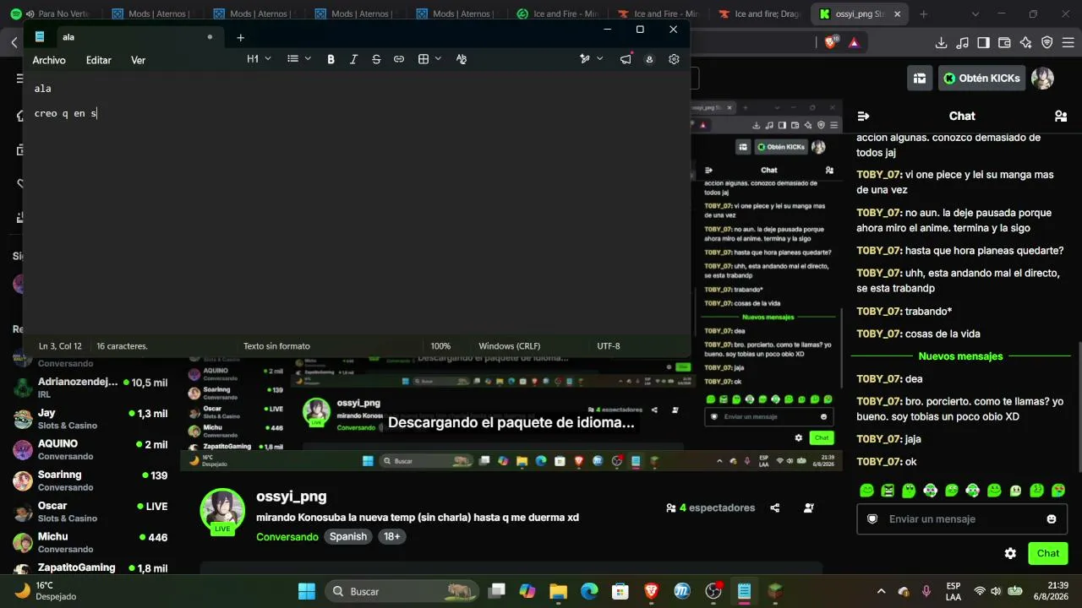Open the Leo AI sparkle icon

[1025, 42]
